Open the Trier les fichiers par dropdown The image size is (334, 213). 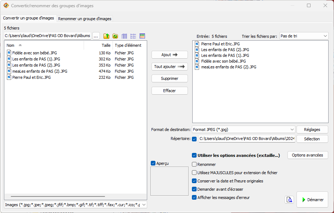(304, 36)
